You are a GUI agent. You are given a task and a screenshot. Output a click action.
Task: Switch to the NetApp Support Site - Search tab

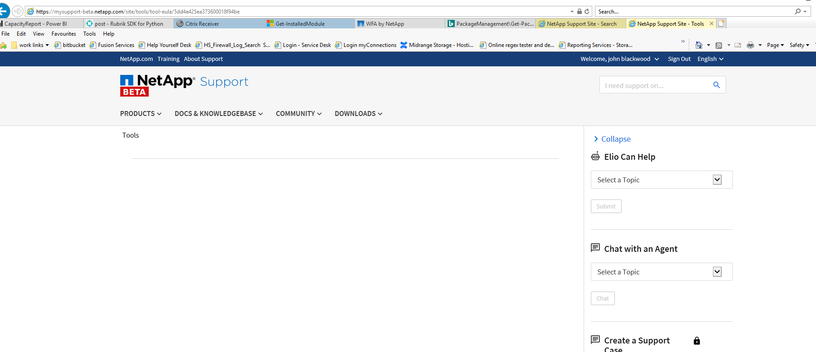(581, 23)
